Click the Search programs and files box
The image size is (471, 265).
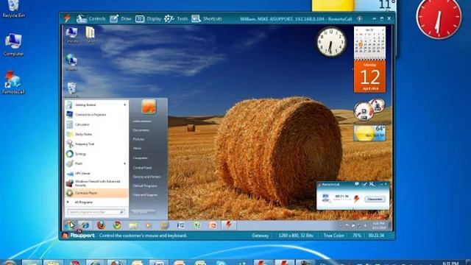click(96, 212)
